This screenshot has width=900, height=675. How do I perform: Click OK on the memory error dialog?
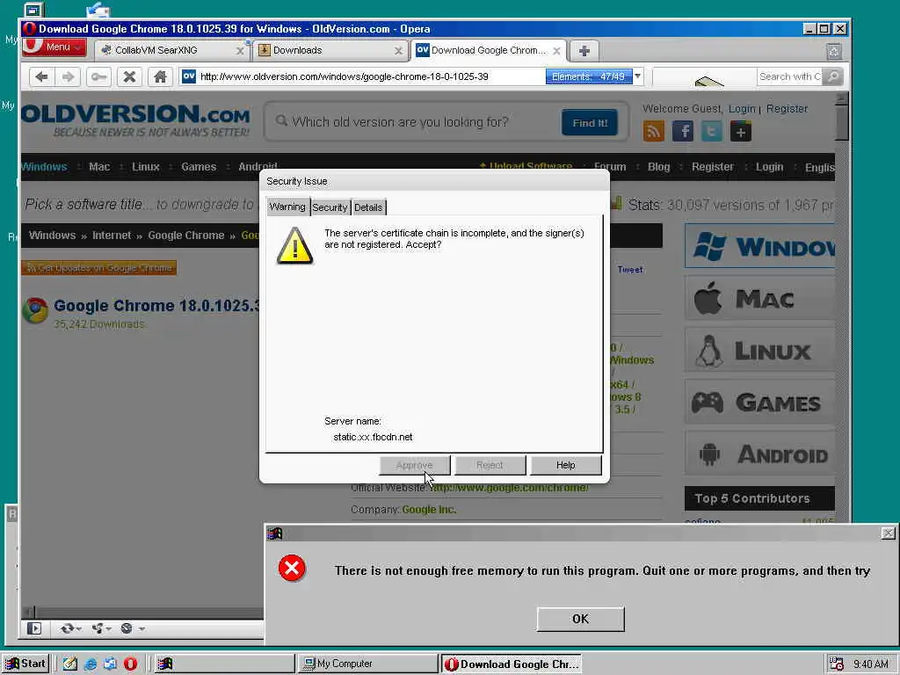coord(580,619)
